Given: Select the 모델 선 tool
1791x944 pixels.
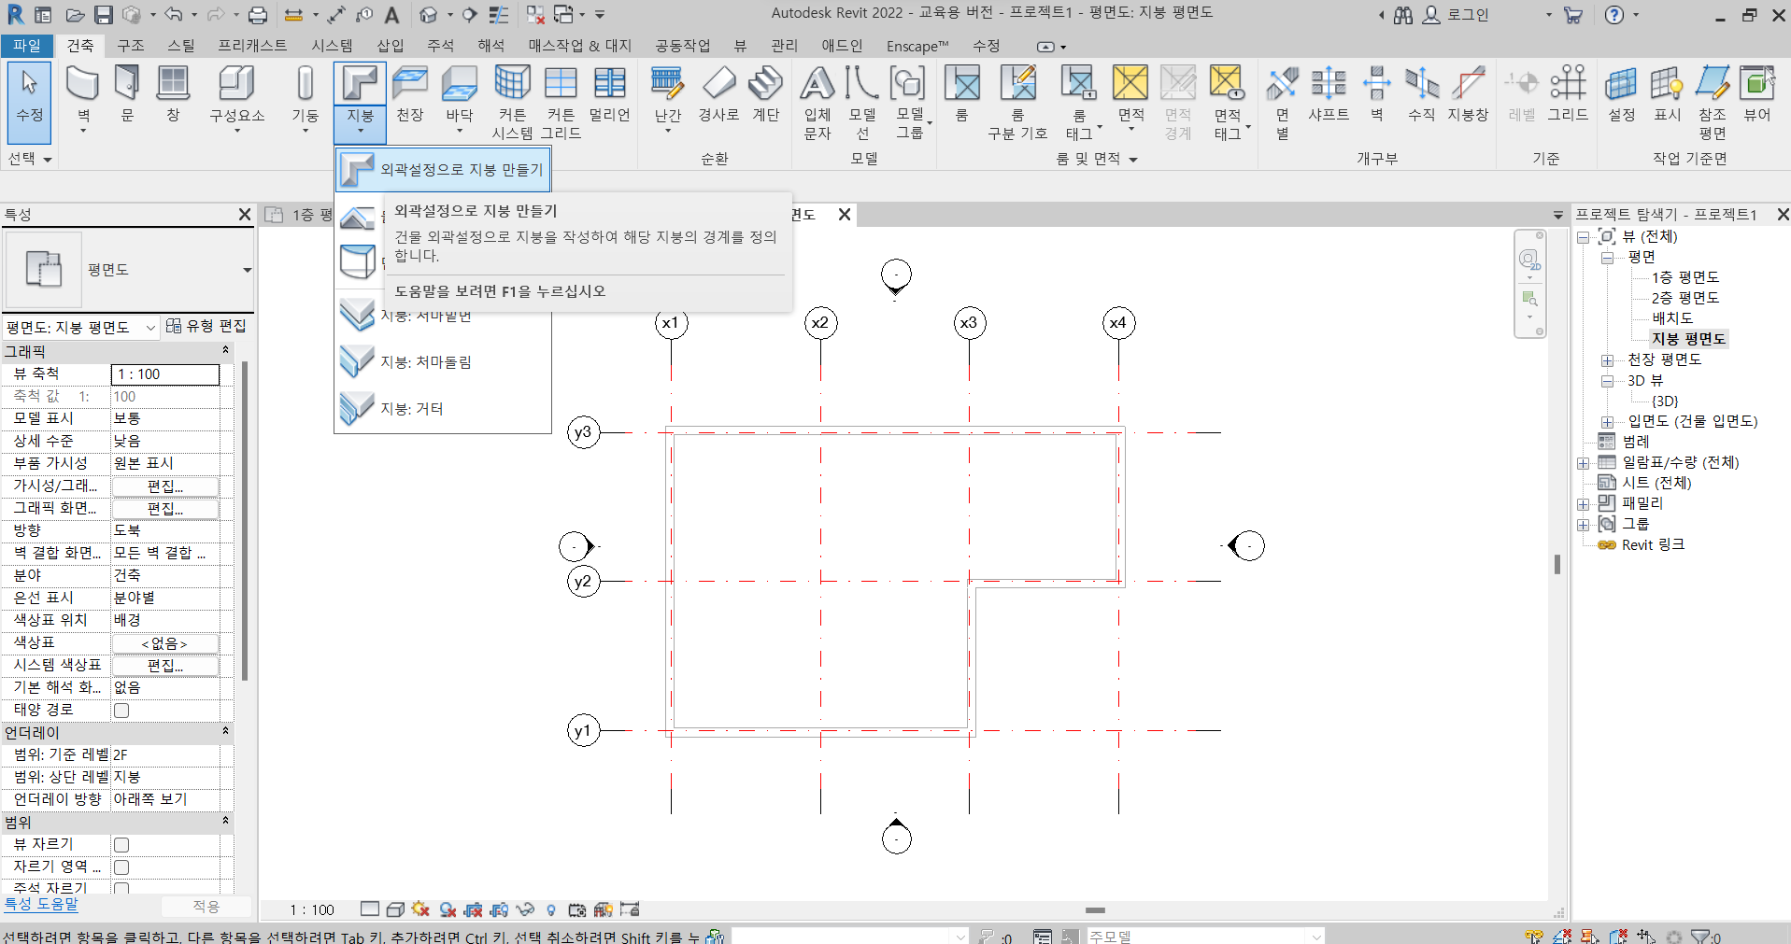Looking at the screenshot, I should pyautogui.click(x=861, y=103).
